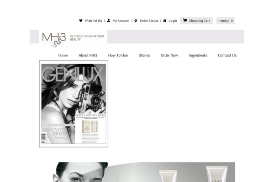Open the Login link
The width and height of the screenshot is (274, 182).
coord(173,21)
